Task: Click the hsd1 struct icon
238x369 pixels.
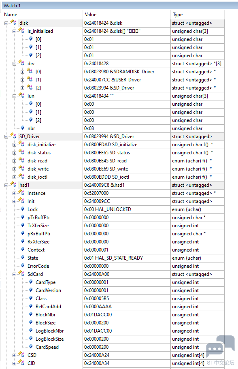Action: coord(13,185)
